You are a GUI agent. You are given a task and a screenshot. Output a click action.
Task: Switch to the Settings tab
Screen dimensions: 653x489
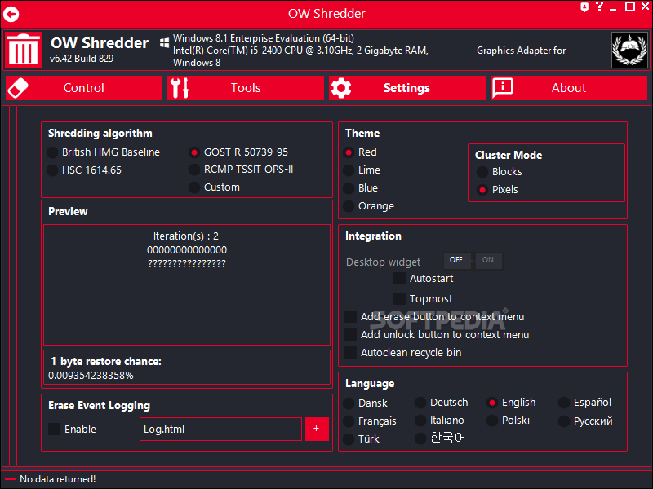point(407,88)
